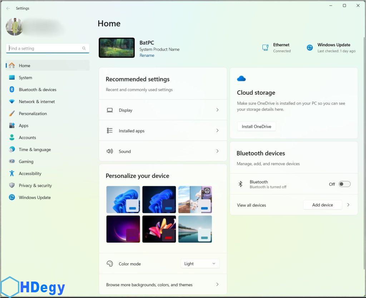The width and height of the screenshot is (366, 298).
Task: Click the Windows Update status icon at top
Action: 310,48
